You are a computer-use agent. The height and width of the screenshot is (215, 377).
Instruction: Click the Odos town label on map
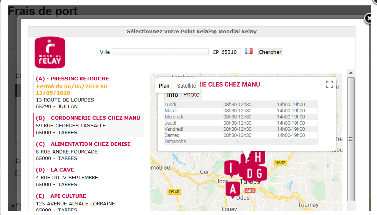tap(243, 198)
